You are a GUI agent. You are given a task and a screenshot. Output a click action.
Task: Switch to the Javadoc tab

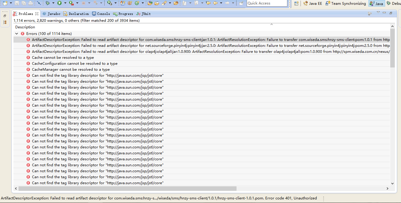tap(51, 14)
